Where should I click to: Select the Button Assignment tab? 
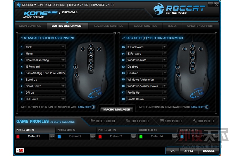click(x=67, y=26)
